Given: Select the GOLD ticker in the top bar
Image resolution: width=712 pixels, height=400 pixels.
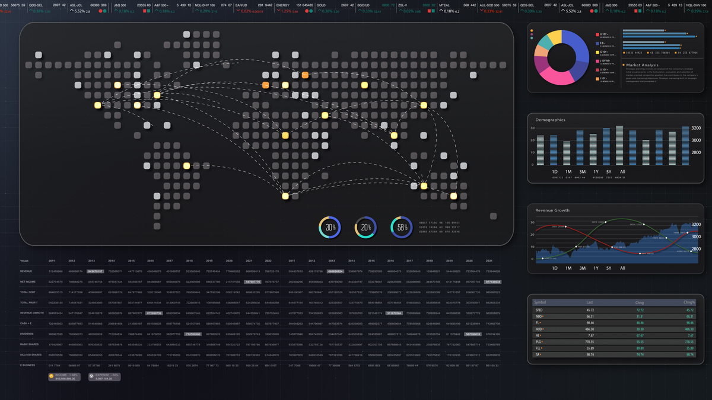Looking at the screenshot, I should [x=321, y=5].
